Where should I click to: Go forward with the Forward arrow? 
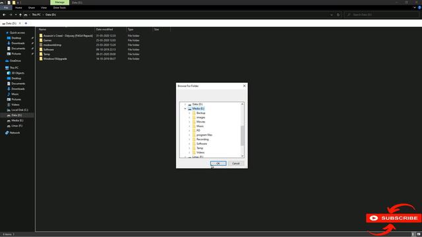11,14
